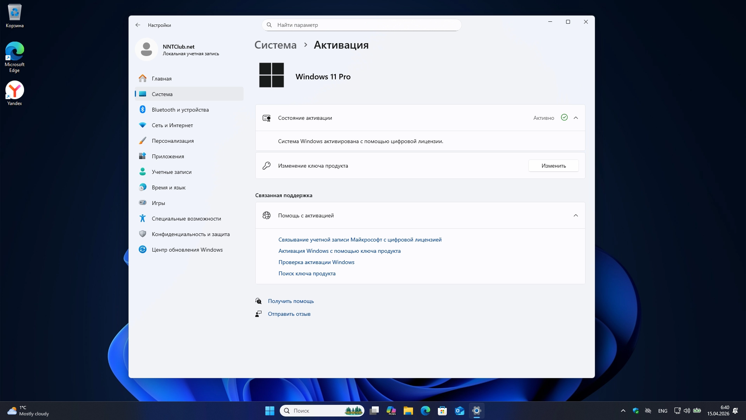Show hidden system tray icons

tap(623, 411)
